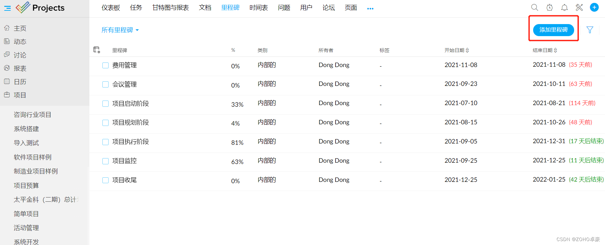The image size is (605, 245).
Task: Select 导入测试 in project list
Action: [x=26, y=143]
